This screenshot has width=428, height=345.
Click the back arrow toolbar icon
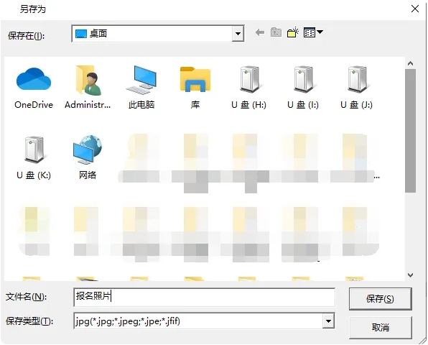tap(259, 33)
